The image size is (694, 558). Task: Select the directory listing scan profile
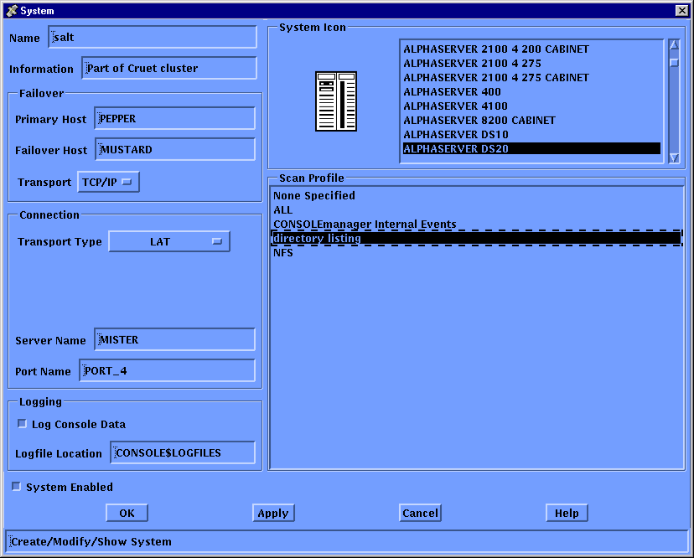[477, 238]
